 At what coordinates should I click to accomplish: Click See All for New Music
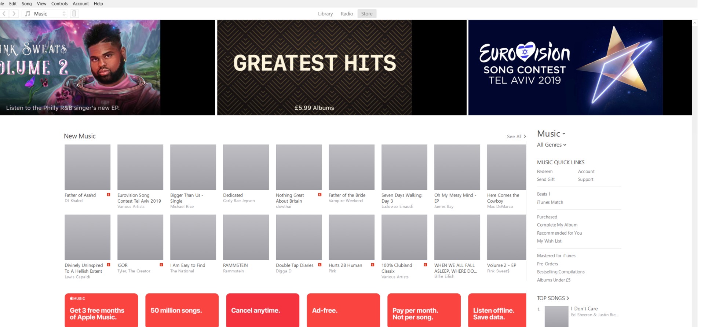[x=516, y=136]
